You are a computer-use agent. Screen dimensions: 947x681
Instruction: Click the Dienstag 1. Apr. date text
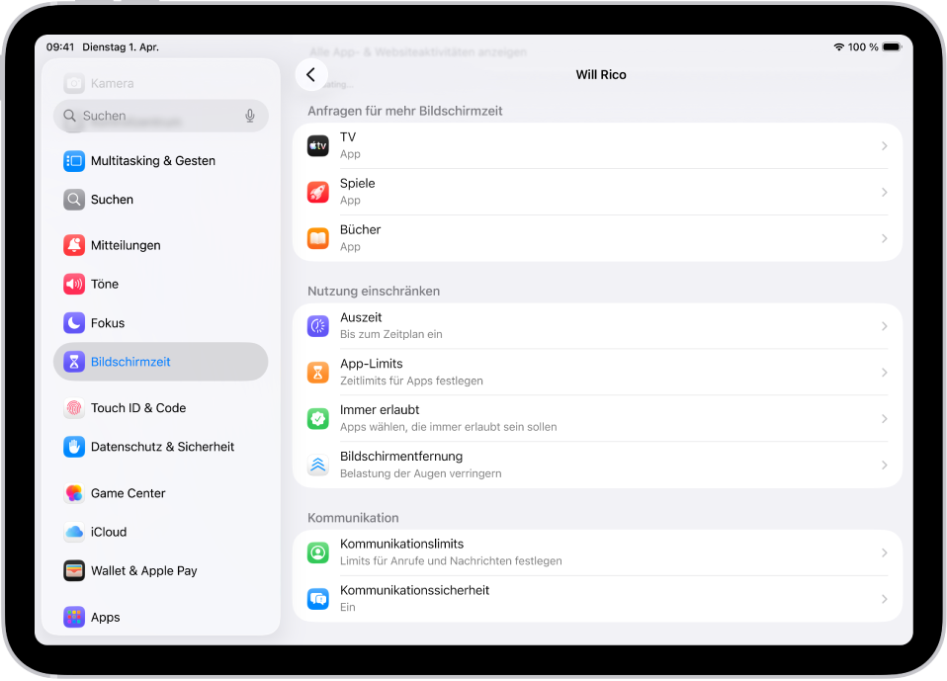pos(121,47)
